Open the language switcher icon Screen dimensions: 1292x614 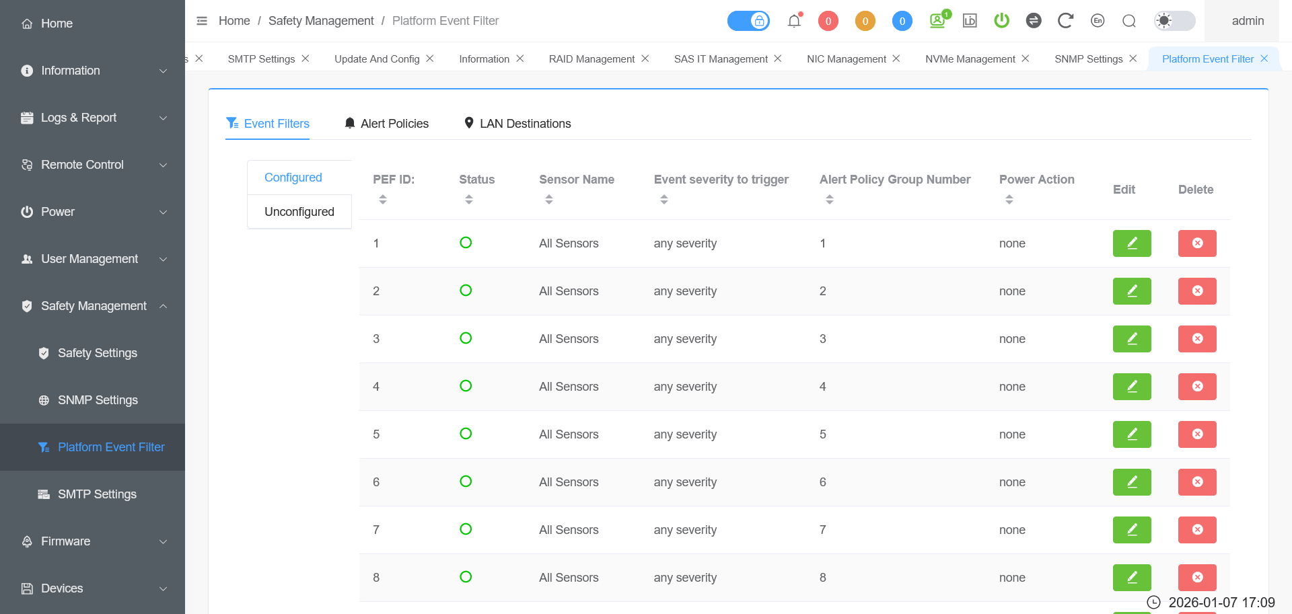(x=1098, y=21)
